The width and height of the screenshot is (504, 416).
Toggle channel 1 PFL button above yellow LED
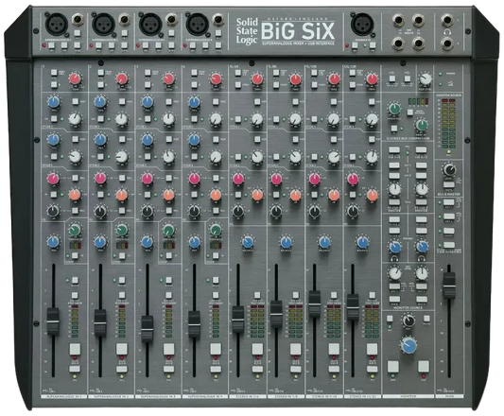click(x=75, y=369)
